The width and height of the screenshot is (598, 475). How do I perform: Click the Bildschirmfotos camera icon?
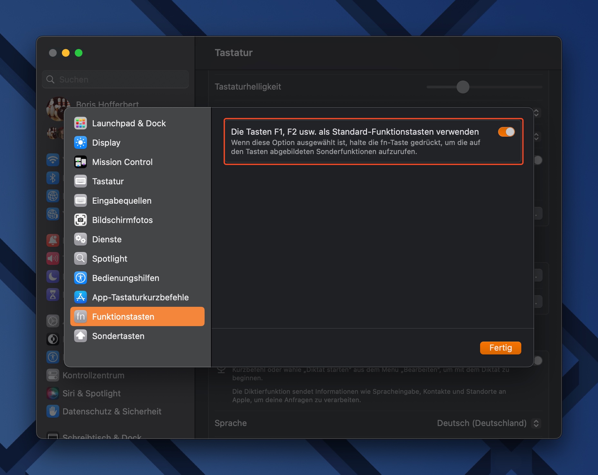point(80,220)
